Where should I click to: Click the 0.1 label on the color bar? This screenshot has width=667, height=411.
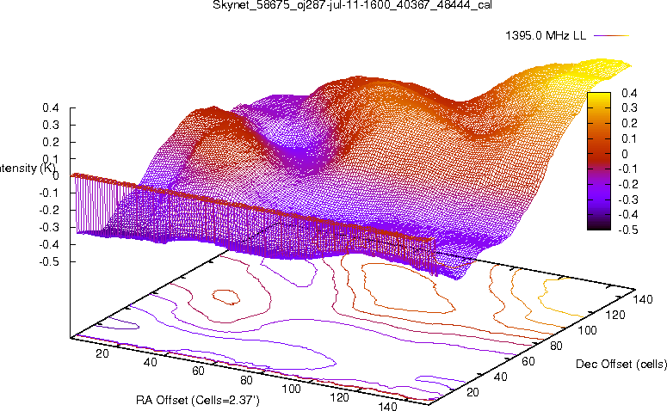point(629,138)
